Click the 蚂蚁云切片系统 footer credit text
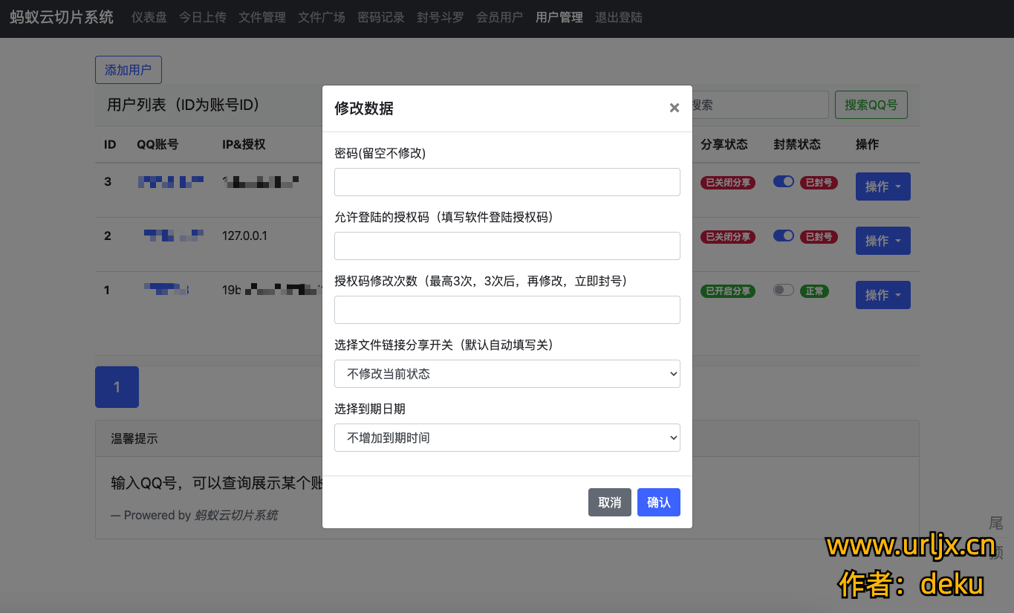 pos(236,515)
